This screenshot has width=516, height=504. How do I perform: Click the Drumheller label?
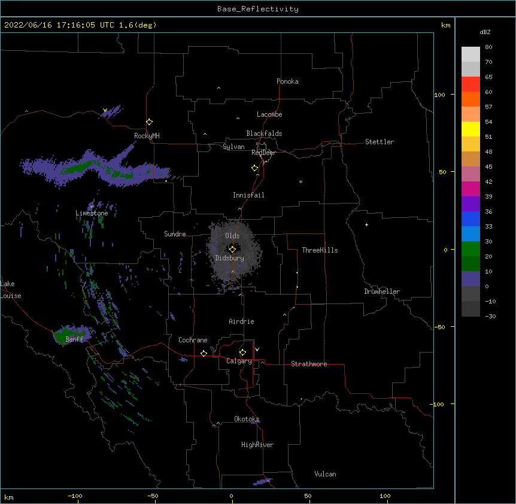point(382,292)
